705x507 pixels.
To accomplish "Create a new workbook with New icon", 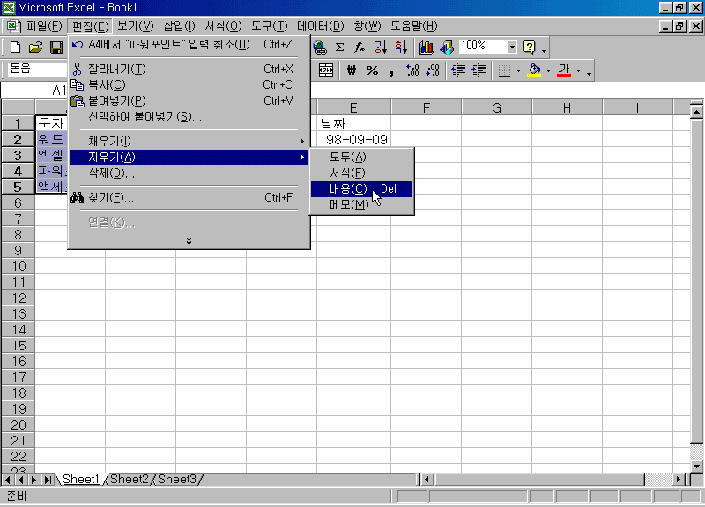I will [15, 48].
